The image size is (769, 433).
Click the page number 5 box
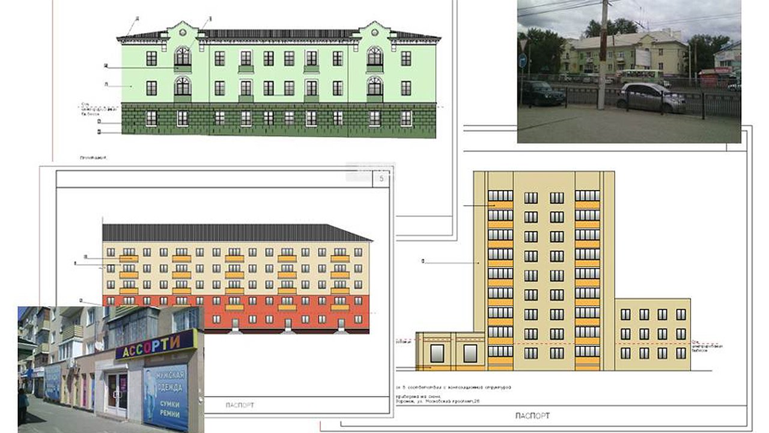pos(381,179)
